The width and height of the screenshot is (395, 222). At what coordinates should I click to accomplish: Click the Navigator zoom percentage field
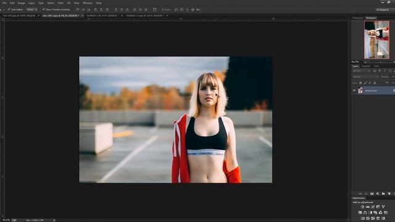coord(355,62)
